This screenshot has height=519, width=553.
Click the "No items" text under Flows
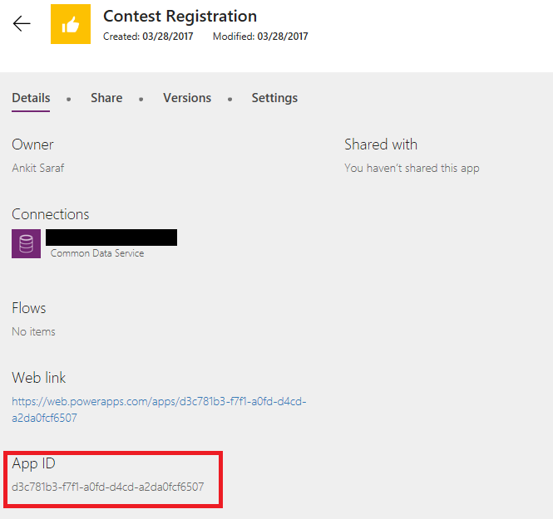(x=34, y=331)
